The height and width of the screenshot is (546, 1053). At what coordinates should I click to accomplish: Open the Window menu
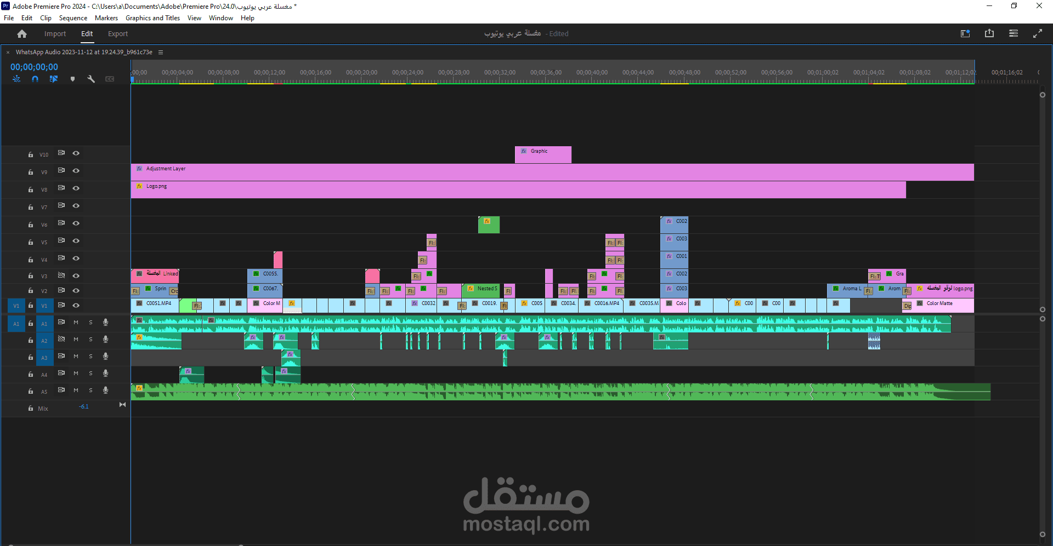[221, 18]
